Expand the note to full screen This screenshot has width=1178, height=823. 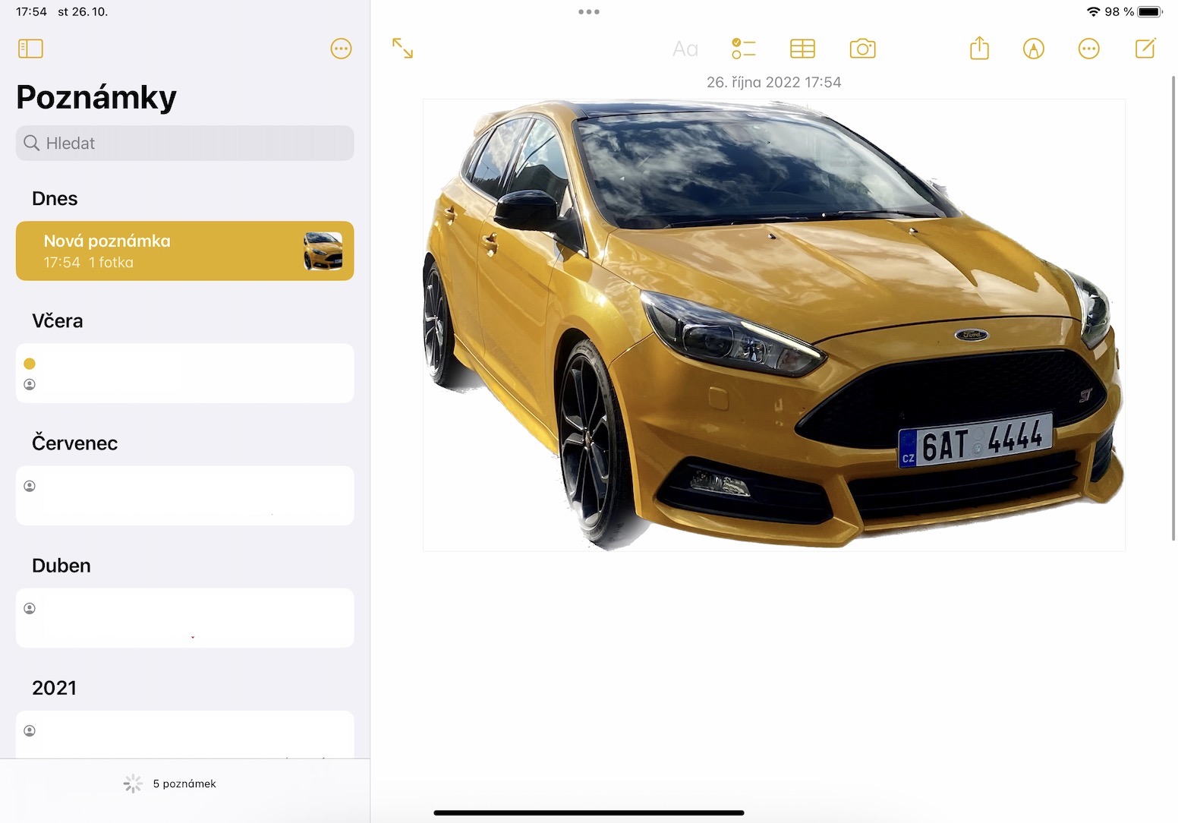(x=402, y=49)
